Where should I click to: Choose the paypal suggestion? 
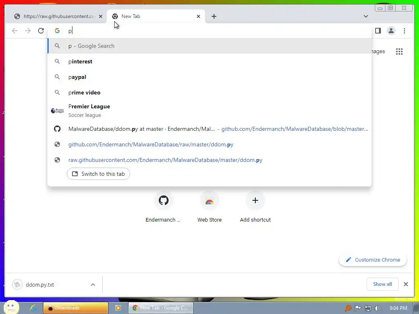[209, 77]
